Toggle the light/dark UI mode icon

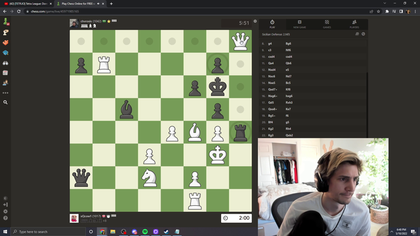tap(5, 198)
